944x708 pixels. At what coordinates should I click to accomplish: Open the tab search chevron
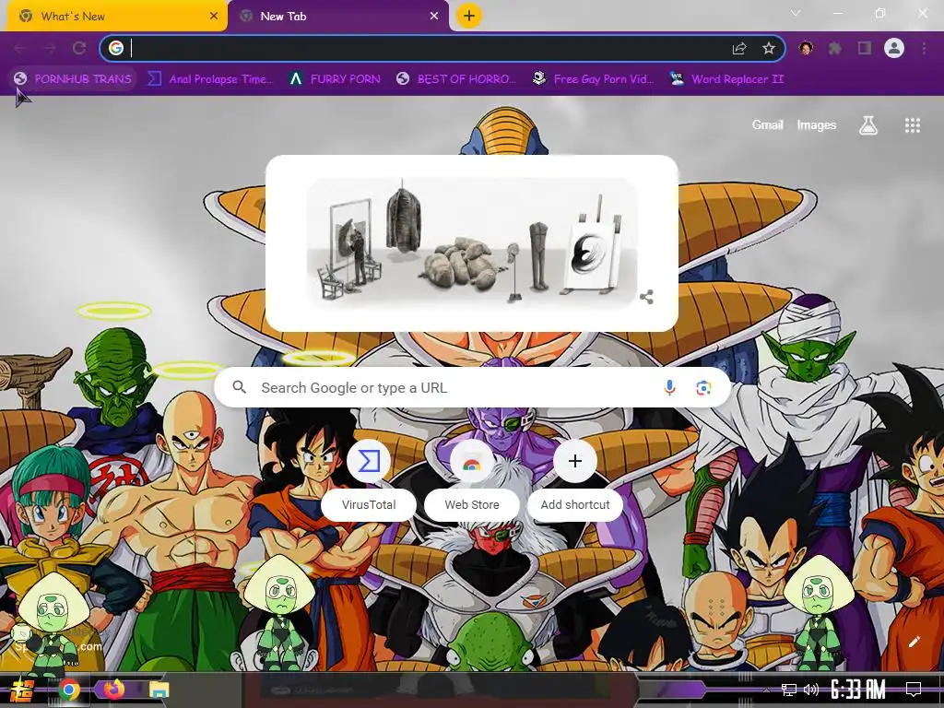point(796,13)
